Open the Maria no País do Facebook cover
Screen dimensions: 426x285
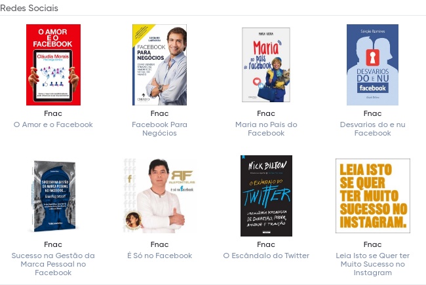(266, 65)
